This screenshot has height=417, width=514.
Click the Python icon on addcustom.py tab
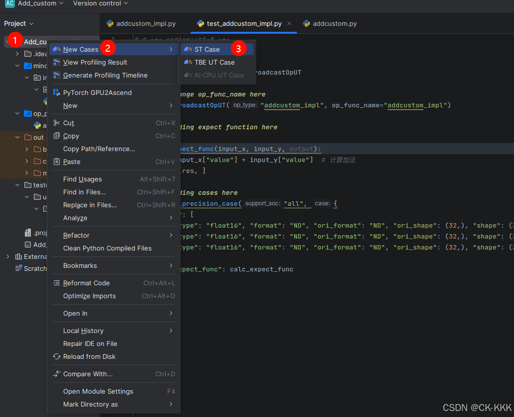tap(307, 23)
